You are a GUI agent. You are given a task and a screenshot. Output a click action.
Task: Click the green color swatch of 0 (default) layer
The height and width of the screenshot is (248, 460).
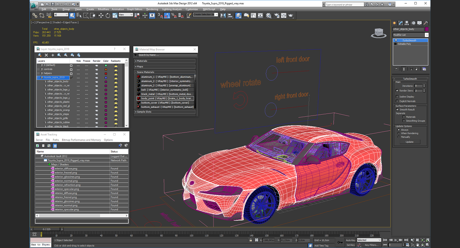[x=106, y=65]
